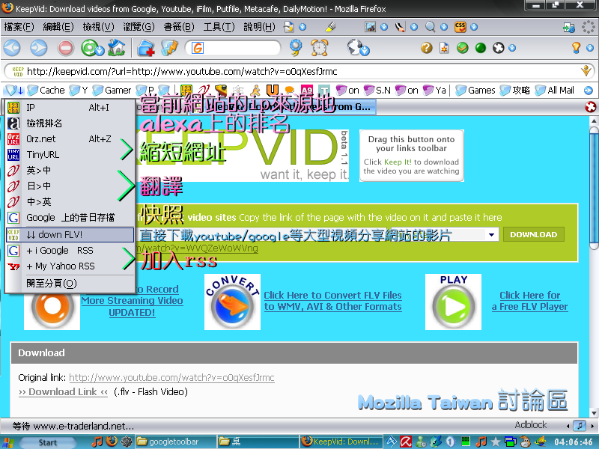Open the S.N bookmark folder
The height and width of the screenshot is (449, 599).
tap(377, 91)
